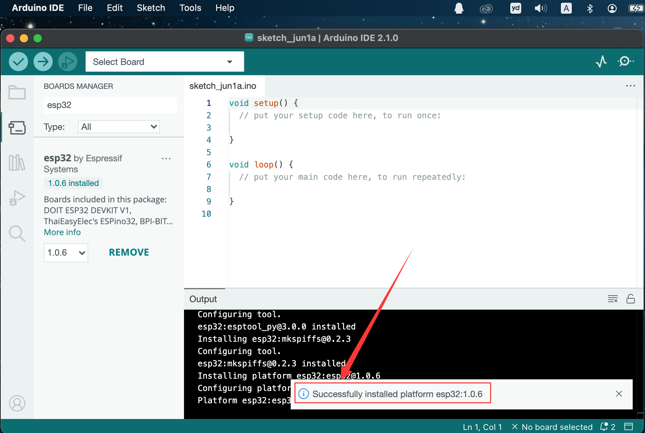Click the Ln 1, Col 1 cursor position
Screen dimensions: 645x433
point(482,427)
